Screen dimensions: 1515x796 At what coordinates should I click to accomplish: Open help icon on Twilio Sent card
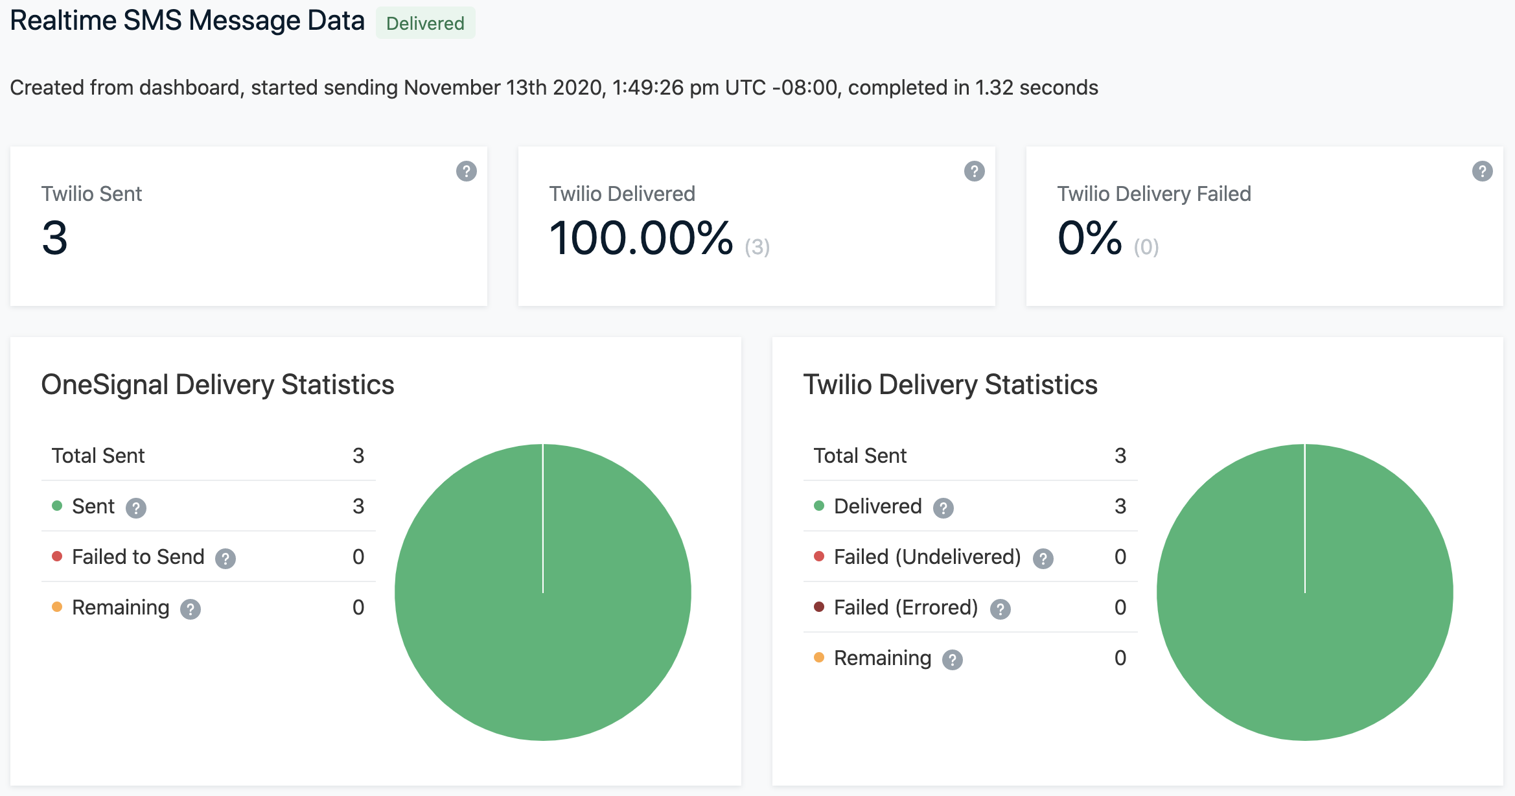[467, 171]
